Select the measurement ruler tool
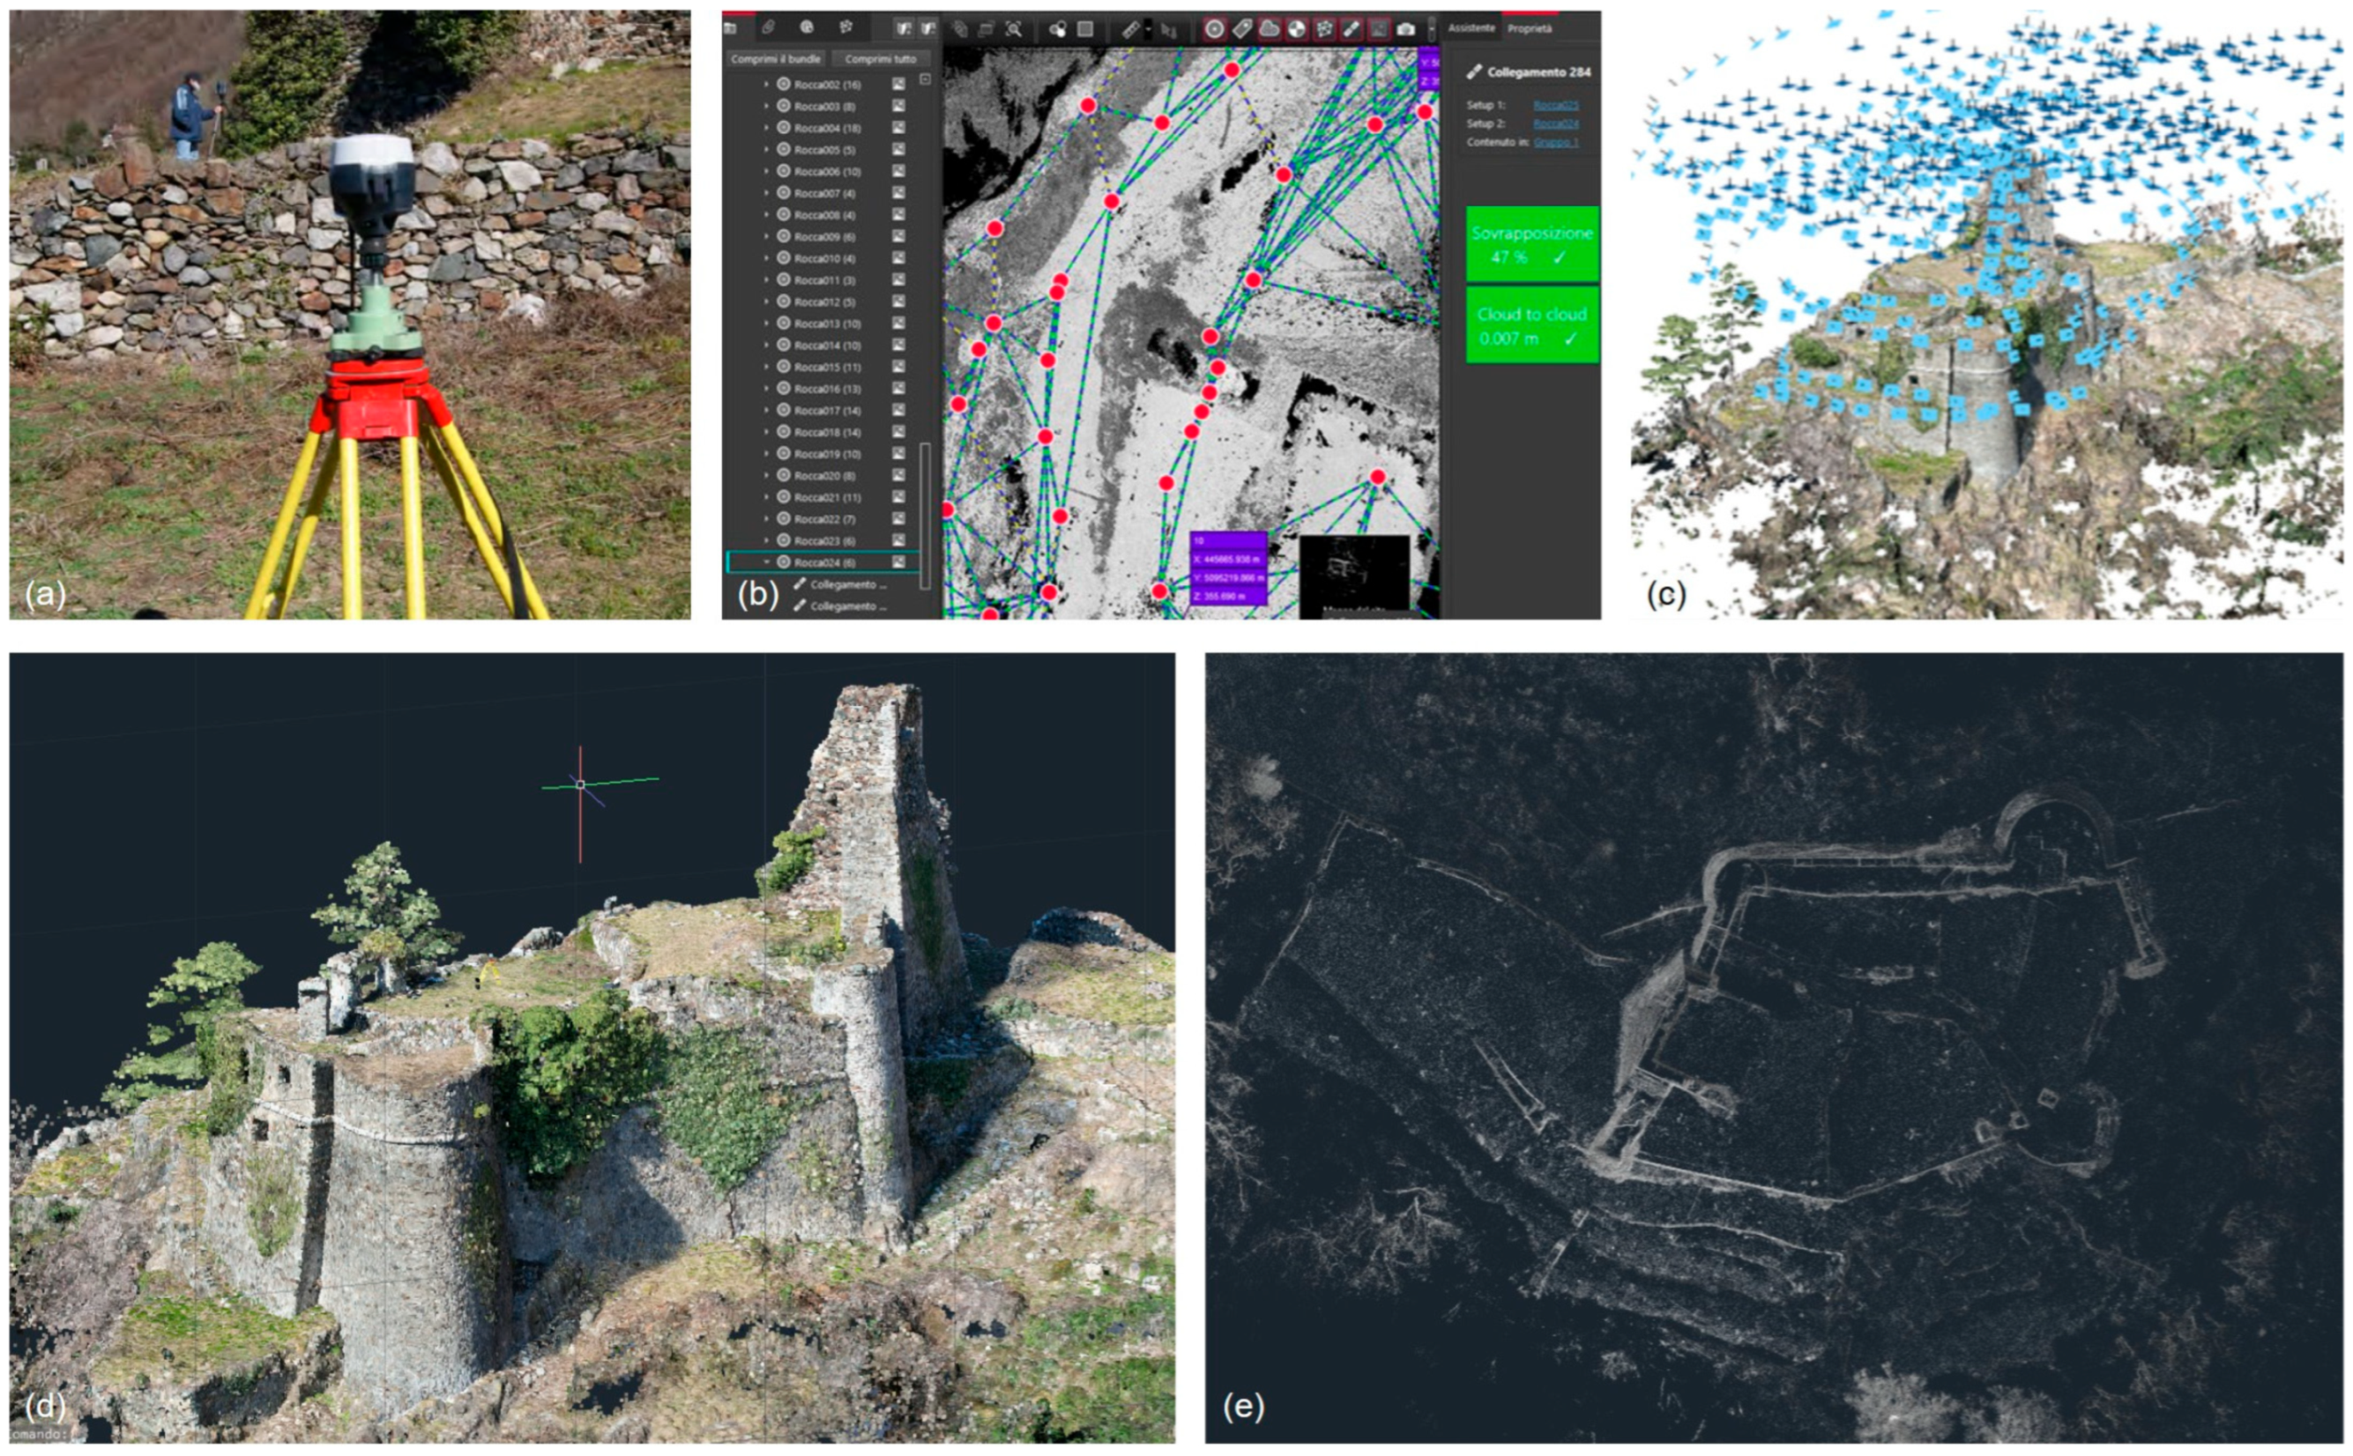 [1131, 30]
